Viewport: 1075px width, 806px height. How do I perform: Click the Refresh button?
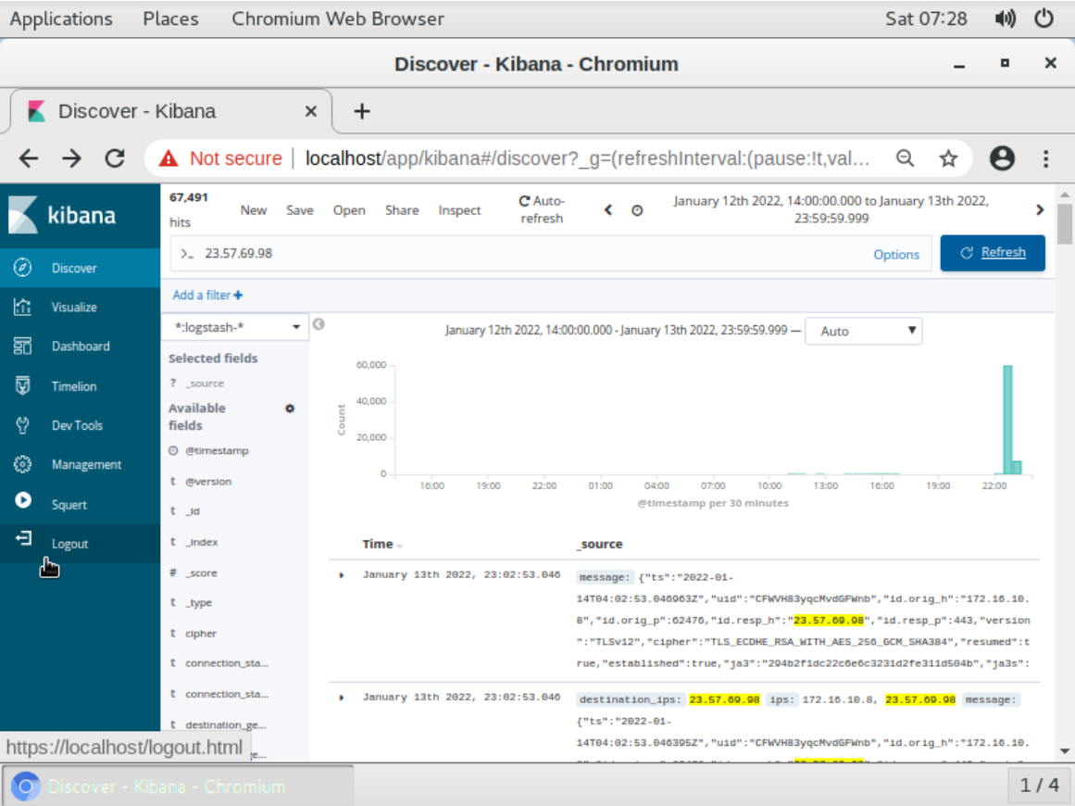pyautogui.click(x=993, y=252)
